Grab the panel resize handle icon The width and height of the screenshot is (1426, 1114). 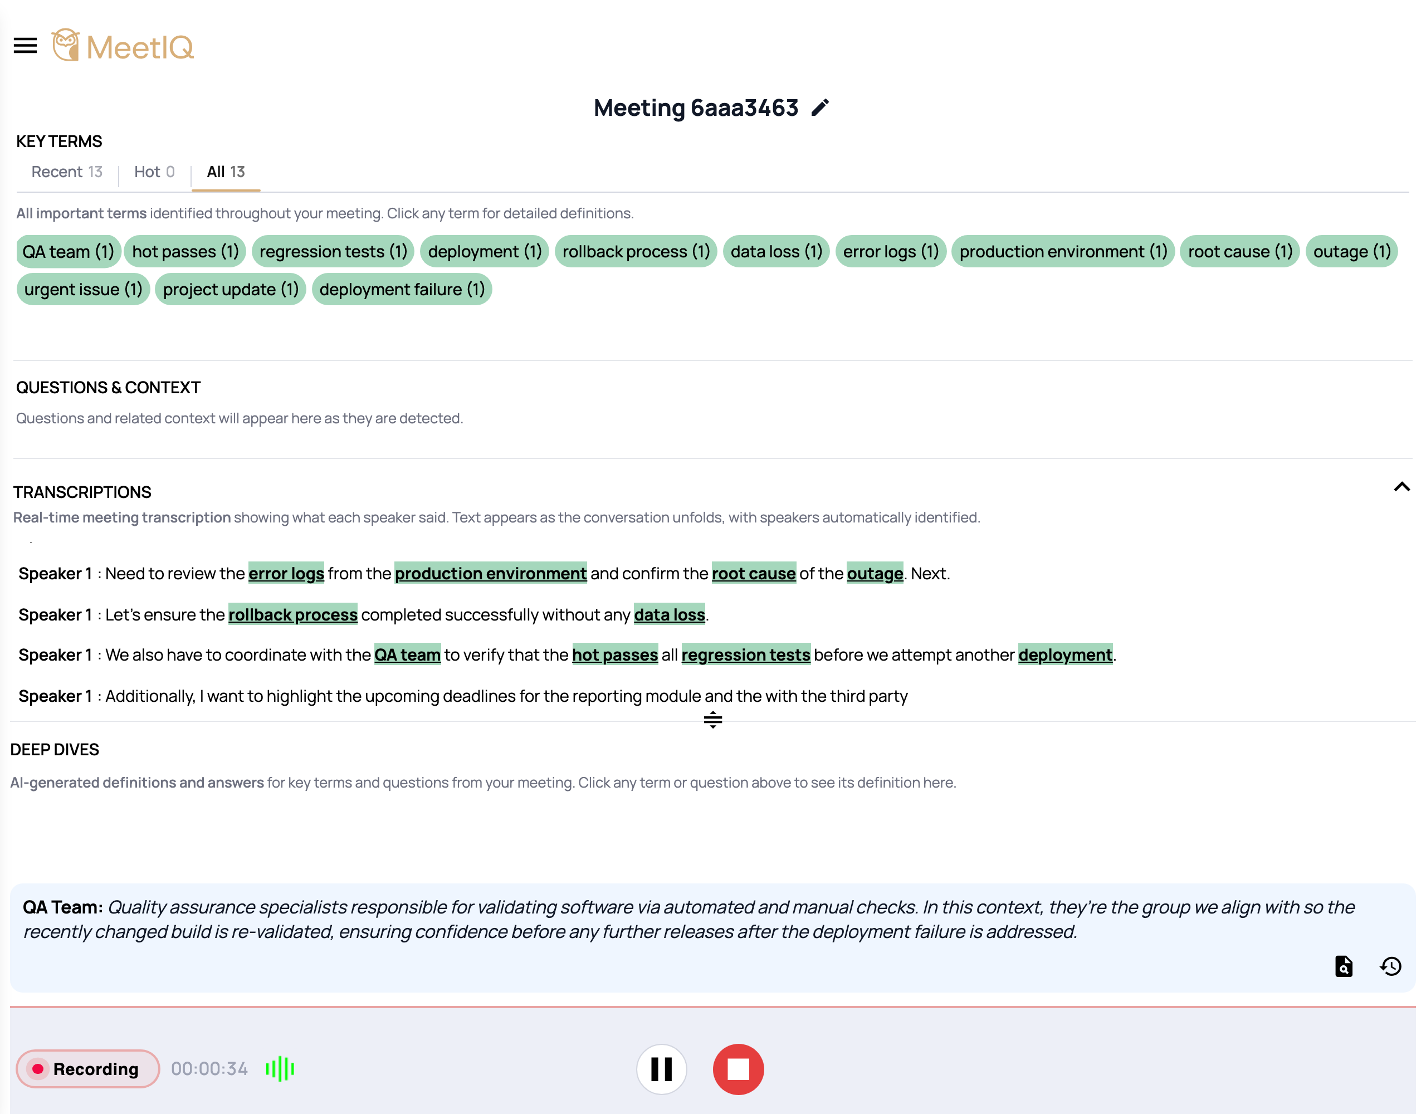712,720
